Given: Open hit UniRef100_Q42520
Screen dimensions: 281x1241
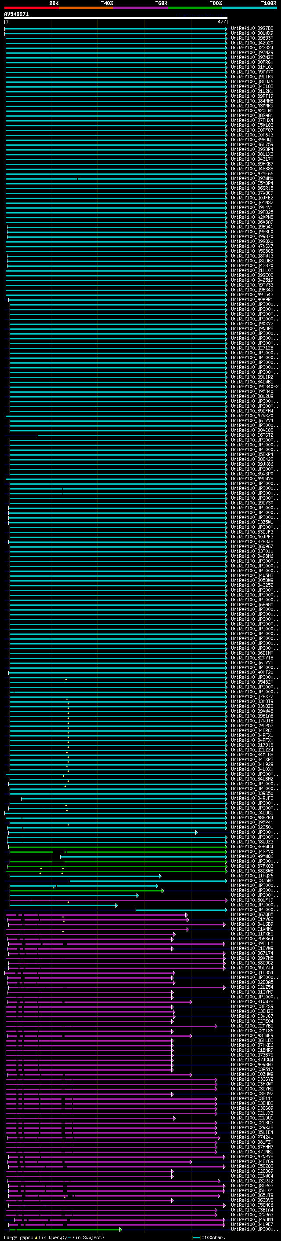Looking at the screenshot, I should pos(252,43).
